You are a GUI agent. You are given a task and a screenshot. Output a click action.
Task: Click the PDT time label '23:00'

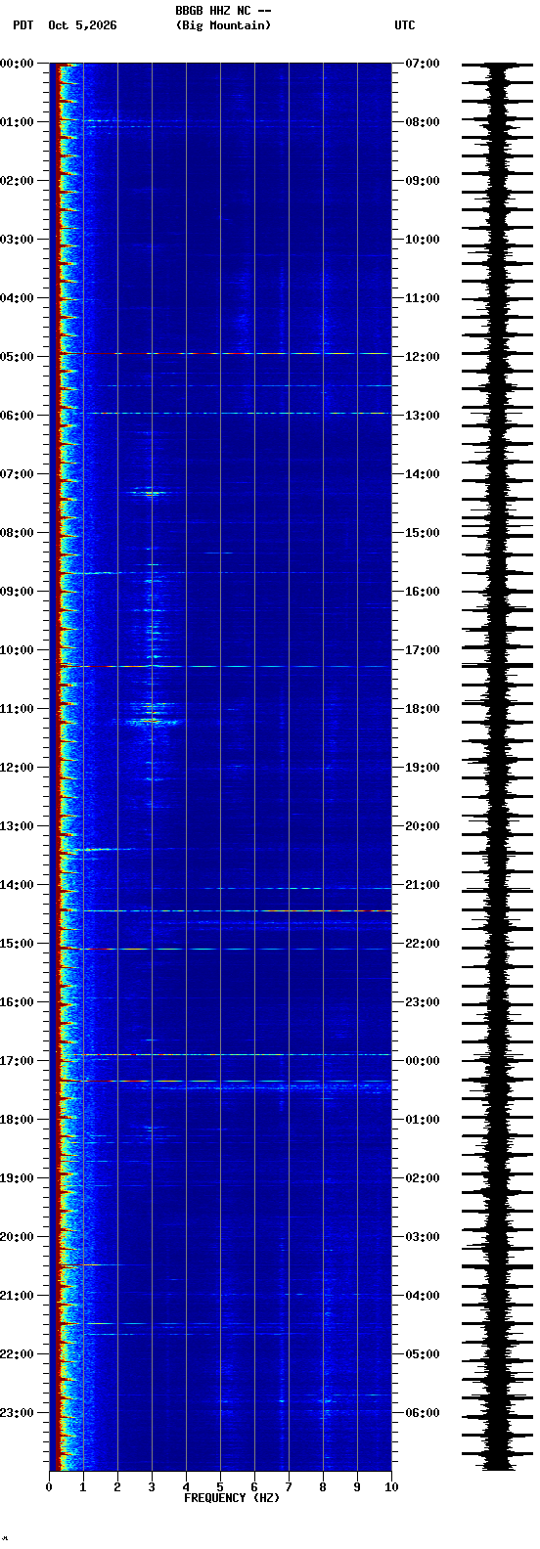click(x=17, y=1413)
